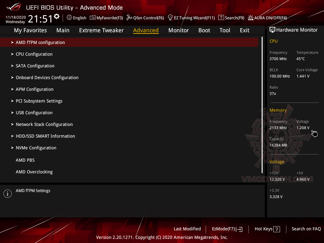Click the Hardware Monitor display icon
Screen dimensions: 324x243
click(x=272, y=30)
